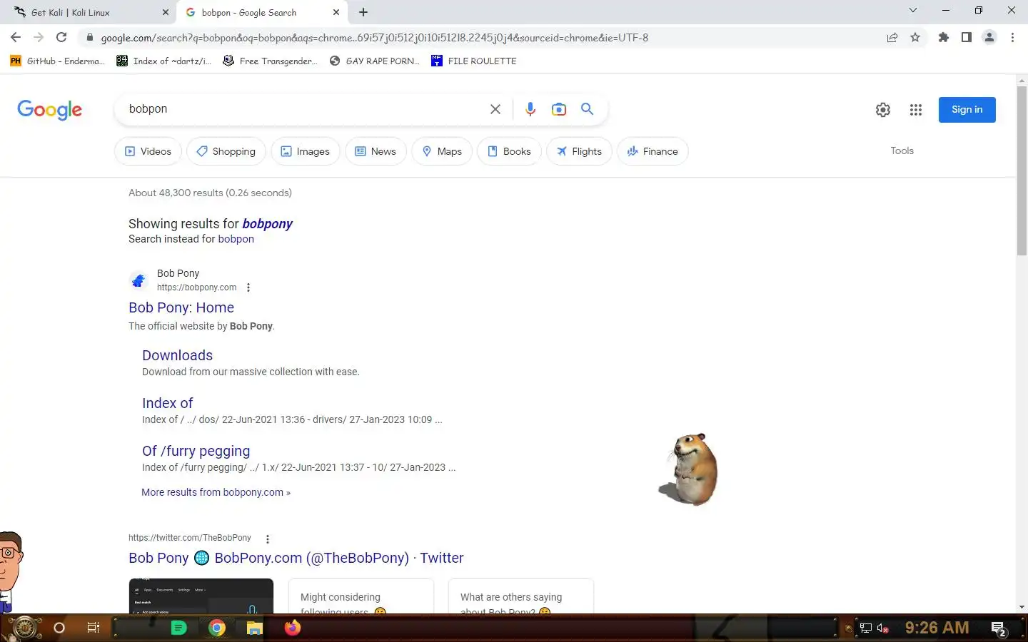The width and height of the screenshot is (1028, 642).
Task: Submit search with magnifier icon
Action: (x=587, y=109)
